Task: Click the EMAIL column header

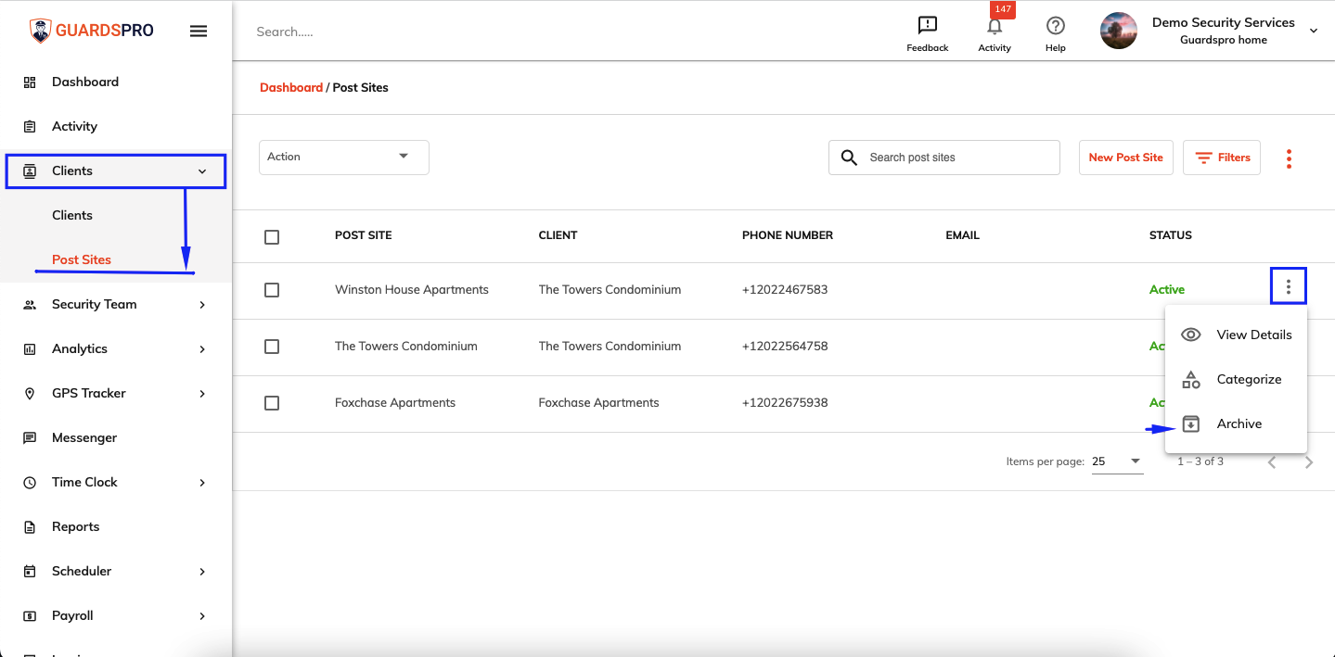Action: click(x=963, y=235)
